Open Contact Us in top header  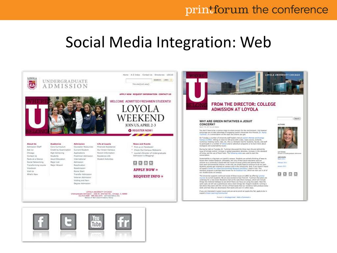pos(147,75)
